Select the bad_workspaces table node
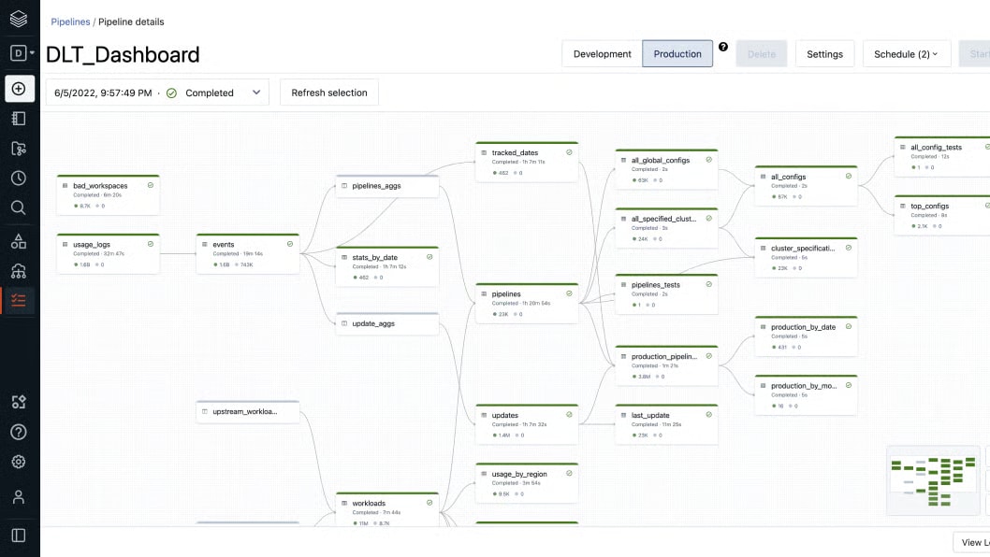The height and width of the screenshot is (557, 990). (x=108, y=195)
